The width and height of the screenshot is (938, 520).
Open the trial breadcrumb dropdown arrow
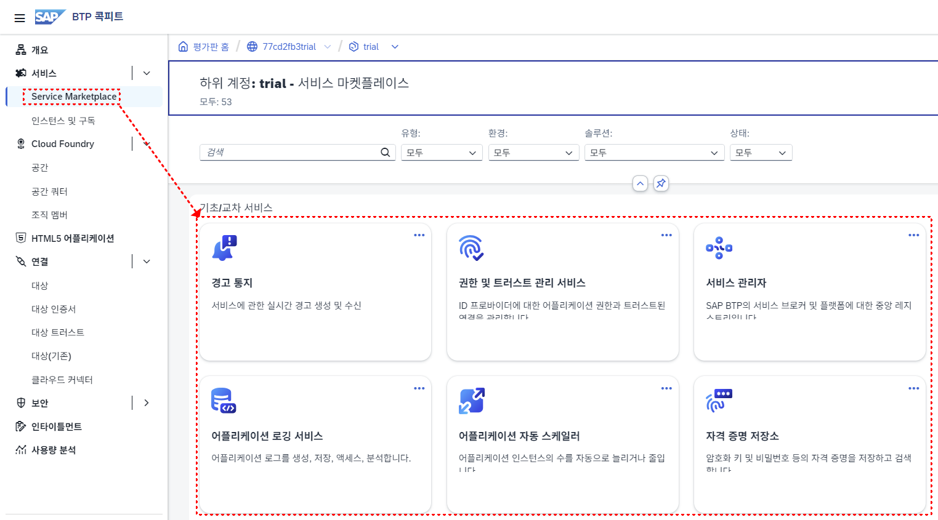[395, 47]
